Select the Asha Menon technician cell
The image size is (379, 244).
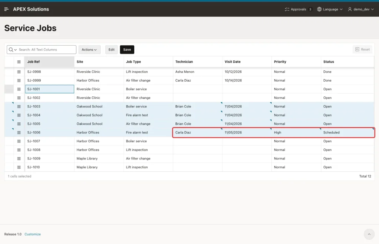pyautogui.click(x=198, y=72)
